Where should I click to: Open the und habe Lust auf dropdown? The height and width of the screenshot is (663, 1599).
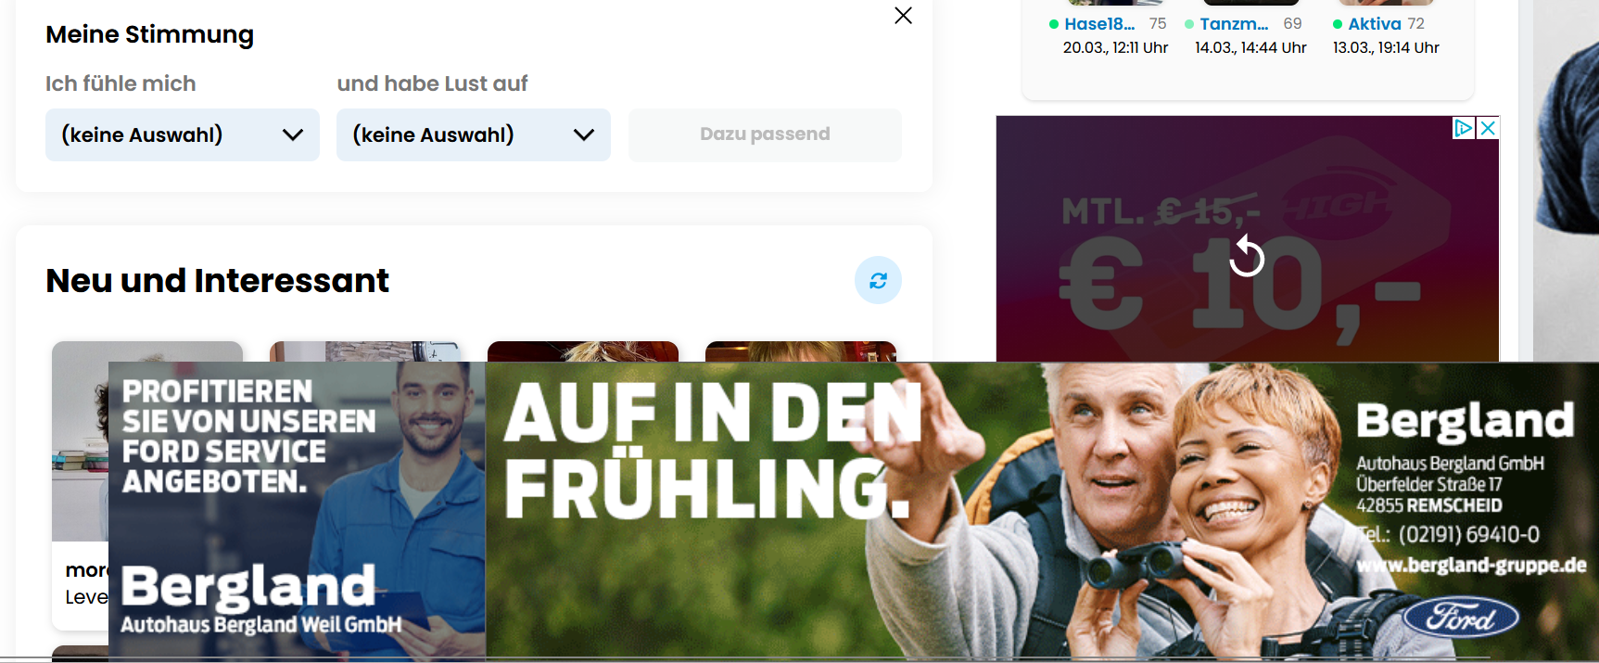click(x=474, y=135)
